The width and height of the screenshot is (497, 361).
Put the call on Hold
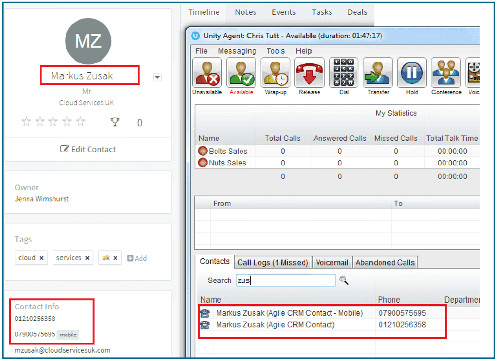(x=412, y=73)
